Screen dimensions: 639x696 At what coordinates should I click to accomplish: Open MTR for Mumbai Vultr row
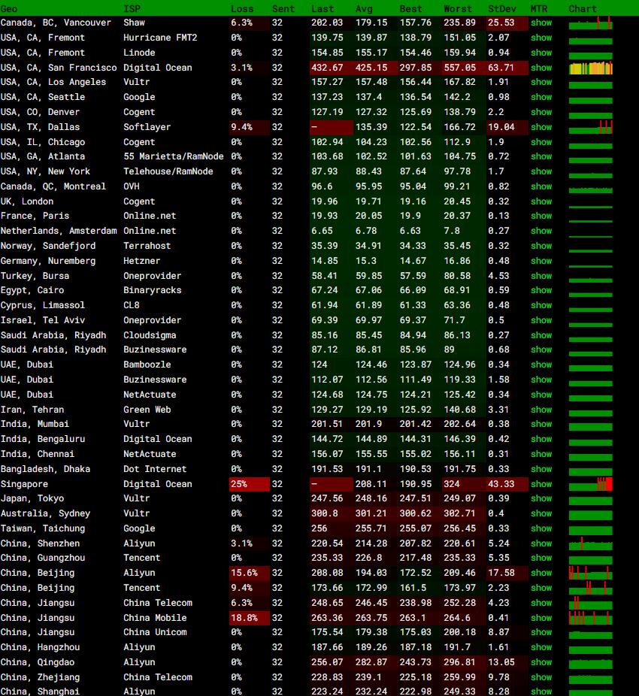[x=541, y=425]
